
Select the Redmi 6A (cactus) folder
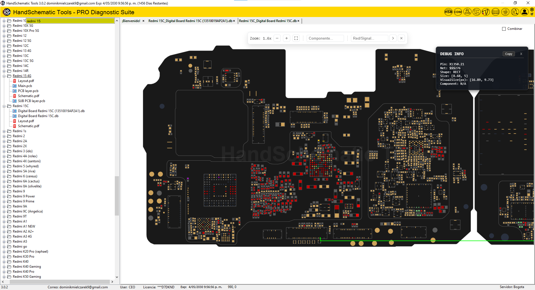pyautogui.click(x=26, y=181)
